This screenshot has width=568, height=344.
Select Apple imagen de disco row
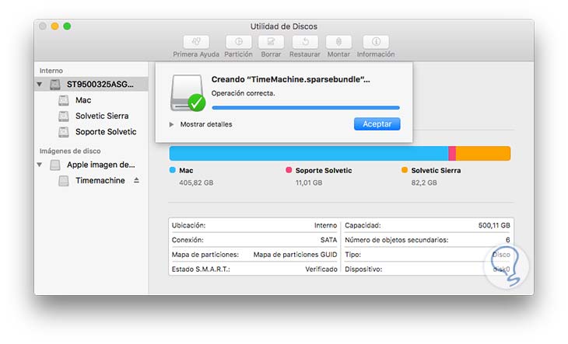tap(91, 165)
